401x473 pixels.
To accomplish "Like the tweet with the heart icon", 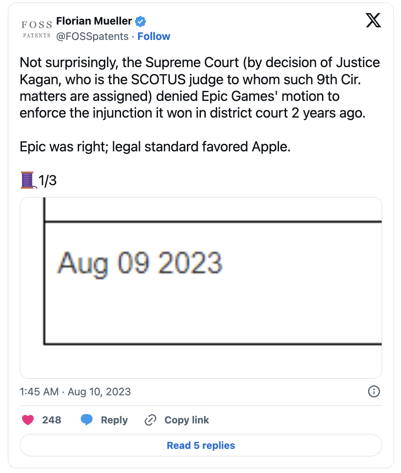I will (28, 420).
